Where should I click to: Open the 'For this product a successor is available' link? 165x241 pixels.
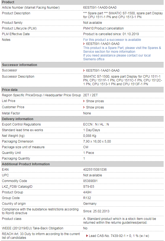112,40
